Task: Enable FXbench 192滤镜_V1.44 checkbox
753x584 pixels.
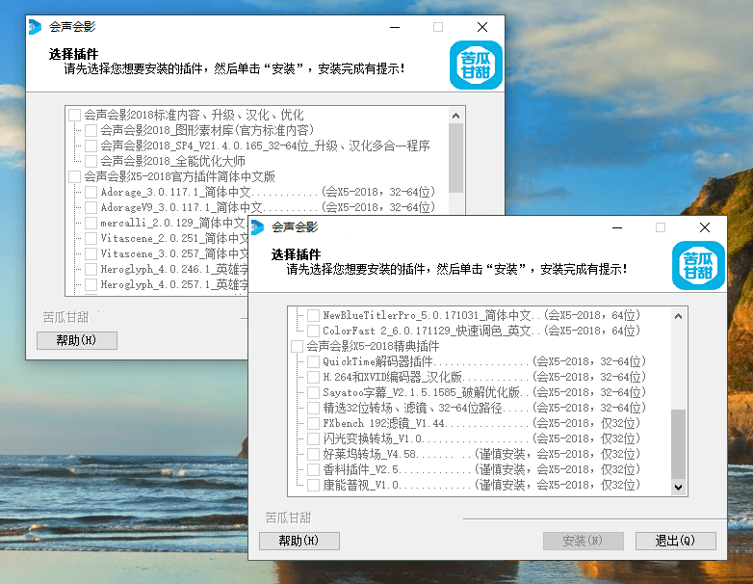Action: coord(314,423)
